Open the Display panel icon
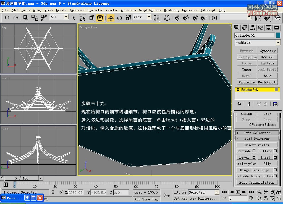Screen dimensions: 283x204 pyautogui.click(x=269, y=28)
